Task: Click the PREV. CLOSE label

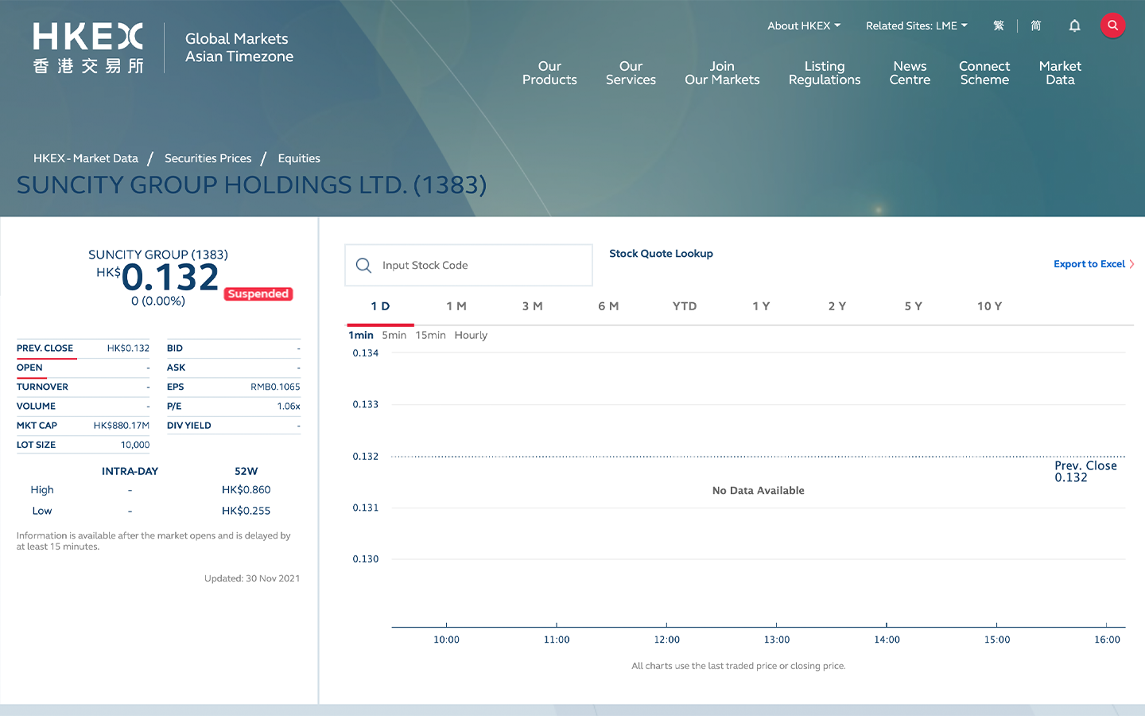Action: [45, 348]
